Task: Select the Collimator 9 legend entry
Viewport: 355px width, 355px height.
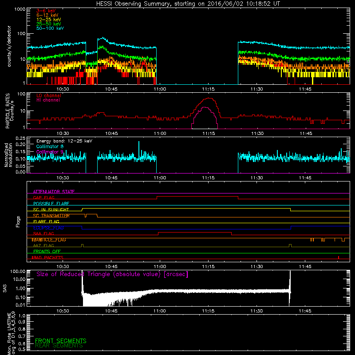Action: tap(50, 152)
